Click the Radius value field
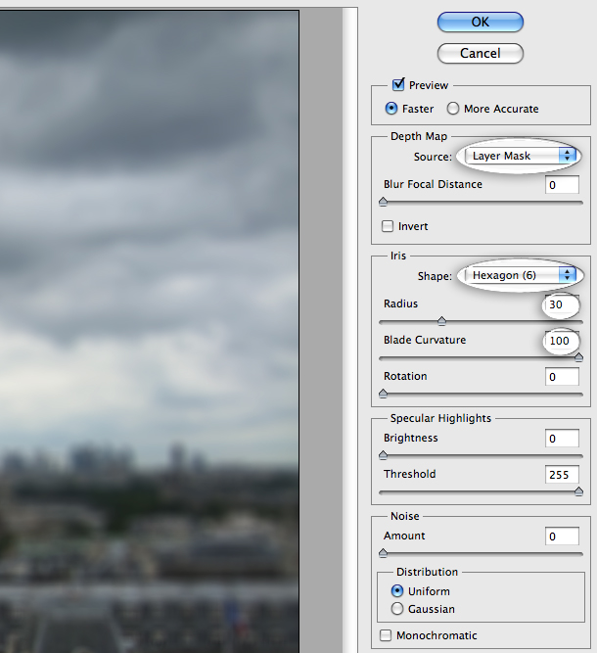Screen dimensions: 597x653 pos(562,304)
